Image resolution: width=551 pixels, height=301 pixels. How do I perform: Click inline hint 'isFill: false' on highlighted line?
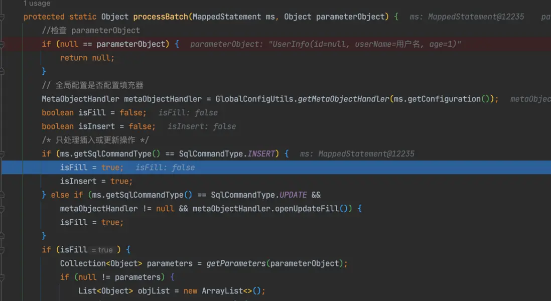(165, 168)
